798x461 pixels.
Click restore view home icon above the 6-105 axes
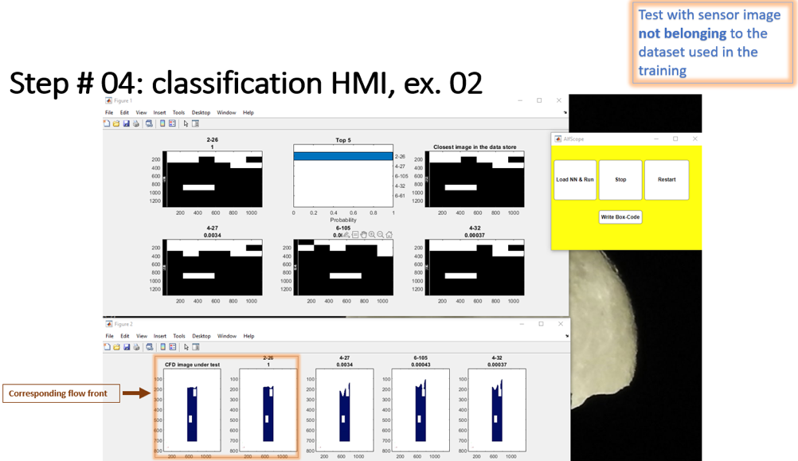click(x=389, y=235)
